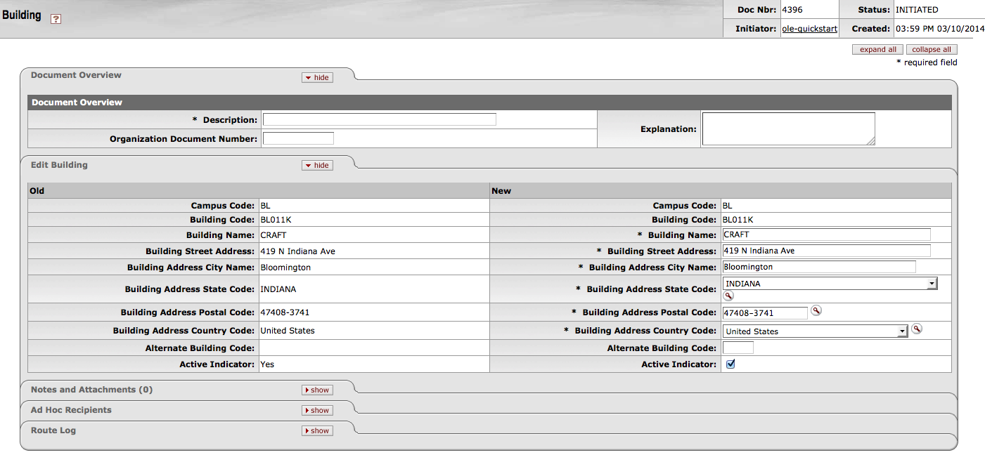985x455 pixels.
Task: Hide the Edit Building section
Action: click(x=317, y=165)
